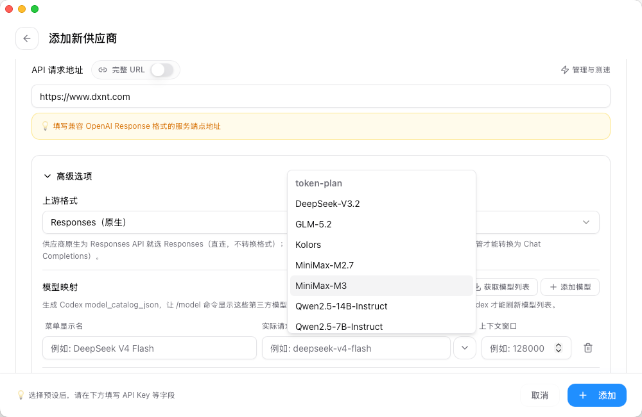
Task: Collapse the 高级选项 section
Action: pyautogui.click(x=68, y=176)
